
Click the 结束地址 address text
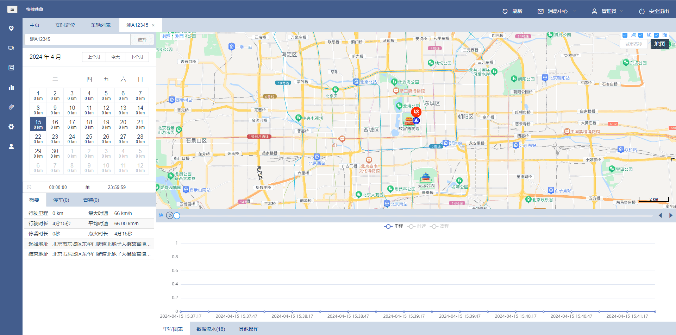(101, 254)
